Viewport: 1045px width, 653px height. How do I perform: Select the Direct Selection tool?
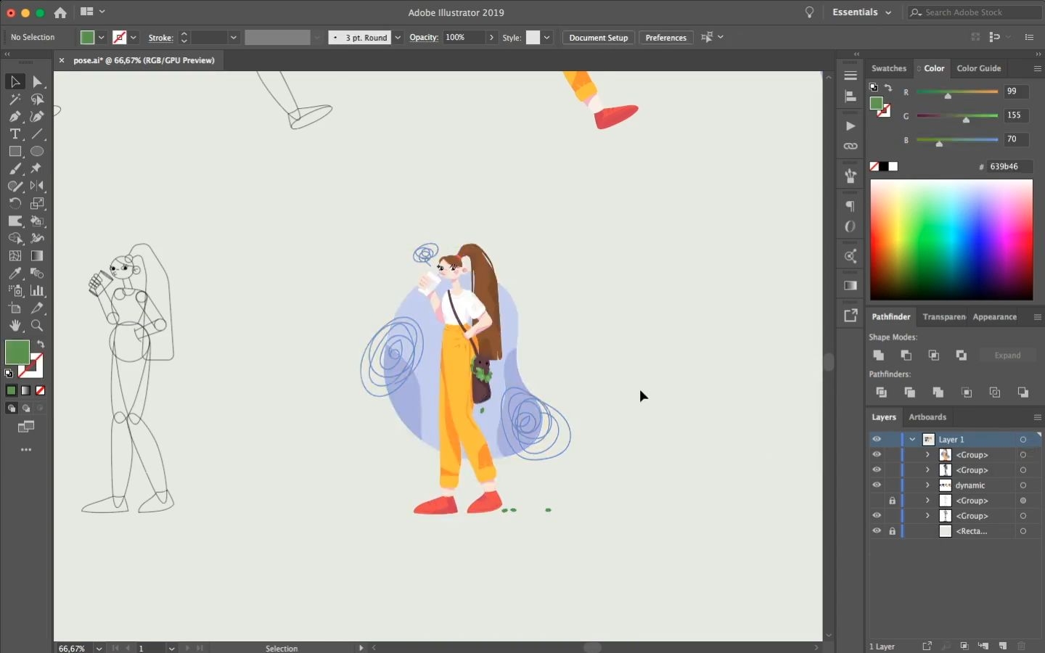38,82
